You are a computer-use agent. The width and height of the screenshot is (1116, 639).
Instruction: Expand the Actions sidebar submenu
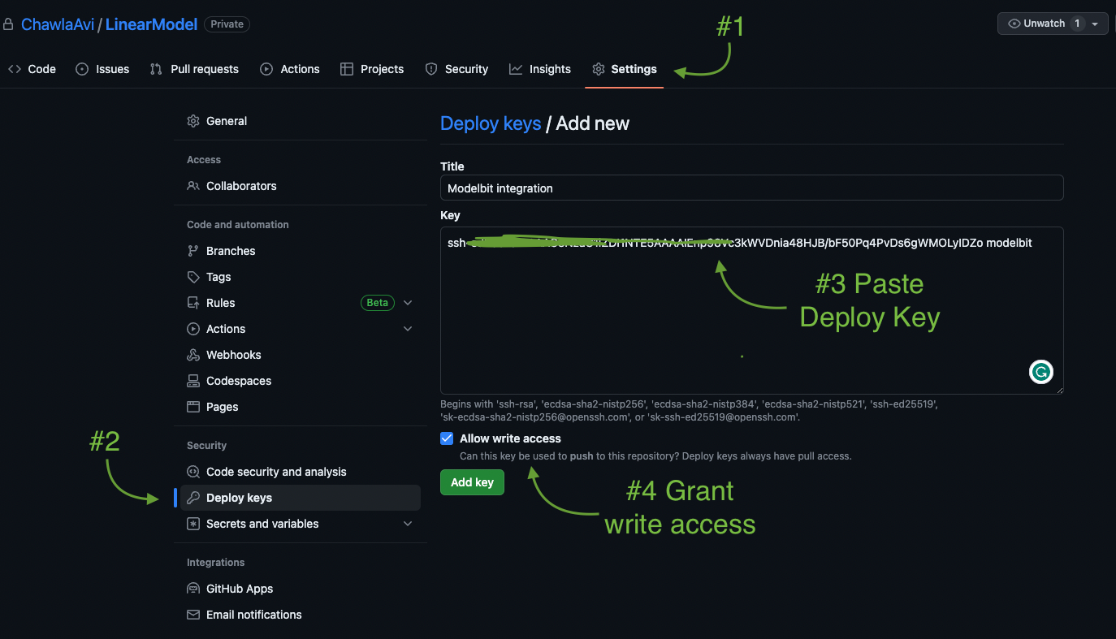coord(408,329)
